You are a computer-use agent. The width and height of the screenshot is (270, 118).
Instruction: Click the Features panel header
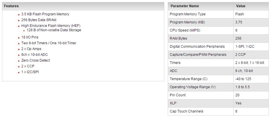click(83, 6)
